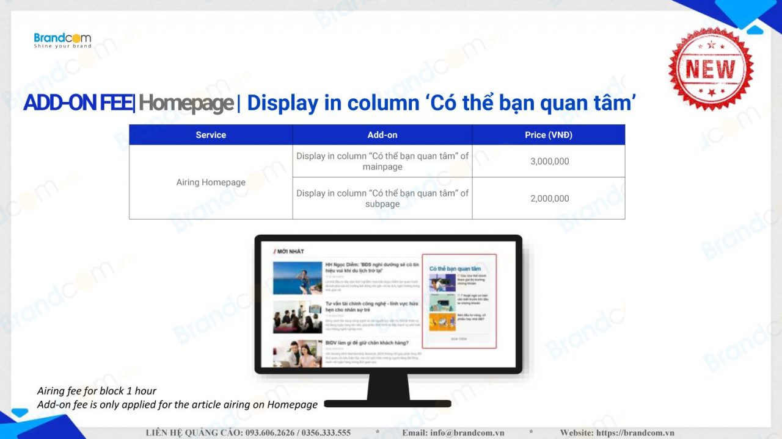The height and width of the screenshot is (439, 782).
Task: Click 'Xem thêm' button in sidebar box
Action: (458, 338)
